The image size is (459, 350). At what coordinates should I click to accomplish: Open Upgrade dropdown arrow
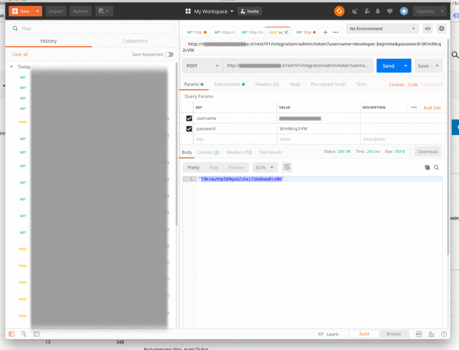coord(442,11)
